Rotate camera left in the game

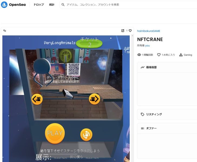pos(37,99)
